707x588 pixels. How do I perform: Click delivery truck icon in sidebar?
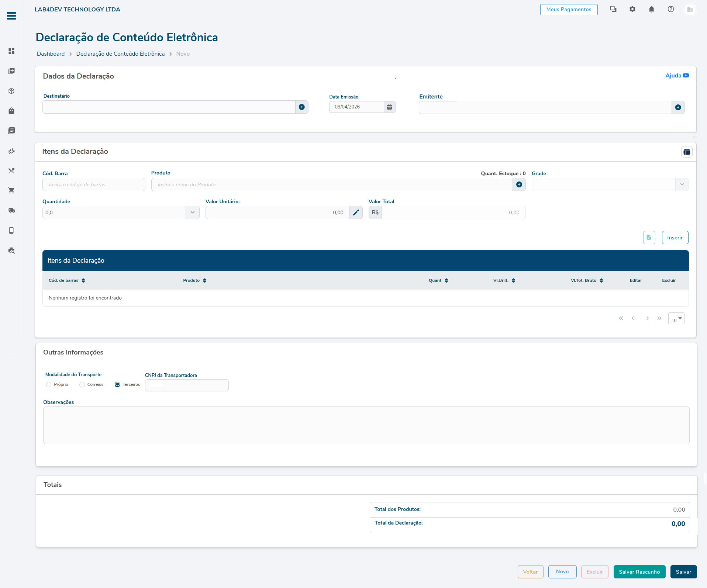pyautogui.click(x=11, y=211)
